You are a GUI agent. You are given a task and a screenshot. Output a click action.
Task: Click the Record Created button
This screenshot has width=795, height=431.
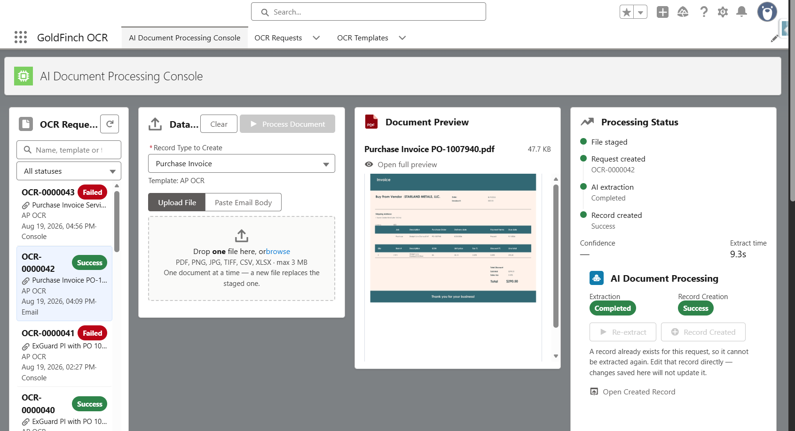click(x=703, y=332)
